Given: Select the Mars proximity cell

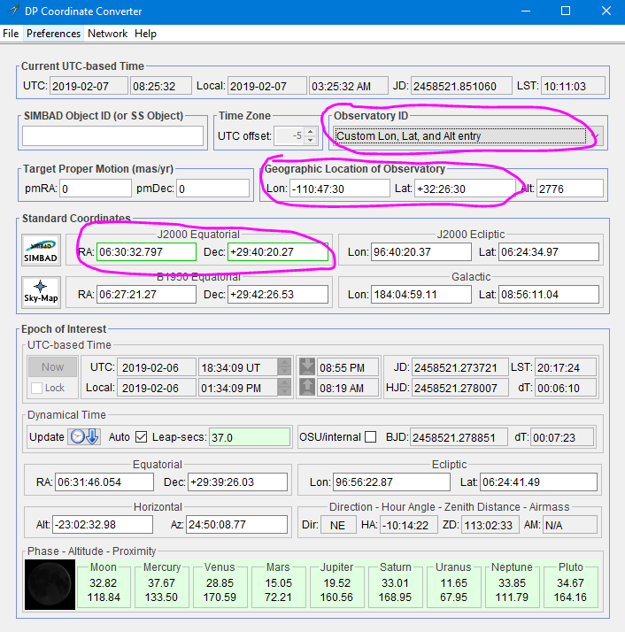Looking at the screenshot, I should click(278, 583).
